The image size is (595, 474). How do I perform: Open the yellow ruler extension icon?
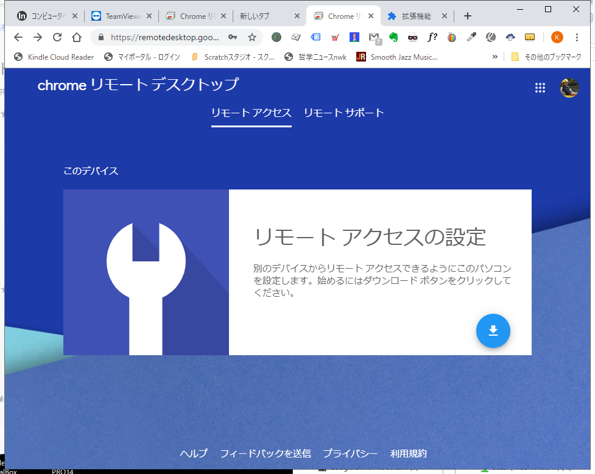[x=530, y=37]
